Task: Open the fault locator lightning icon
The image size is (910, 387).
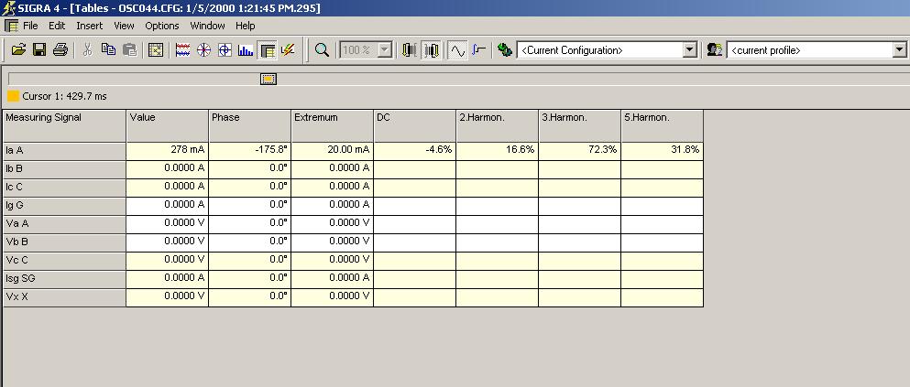Action: coord(288,49)
